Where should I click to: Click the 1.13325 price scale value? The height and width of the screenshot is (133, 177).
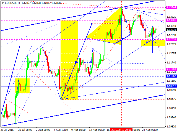(171, 17)
